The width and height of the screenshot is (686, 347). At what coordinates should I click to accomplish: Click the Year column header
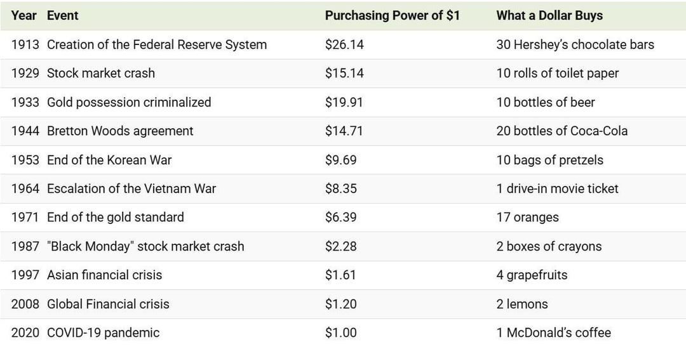pyautogui.click(x=24, y=16)
